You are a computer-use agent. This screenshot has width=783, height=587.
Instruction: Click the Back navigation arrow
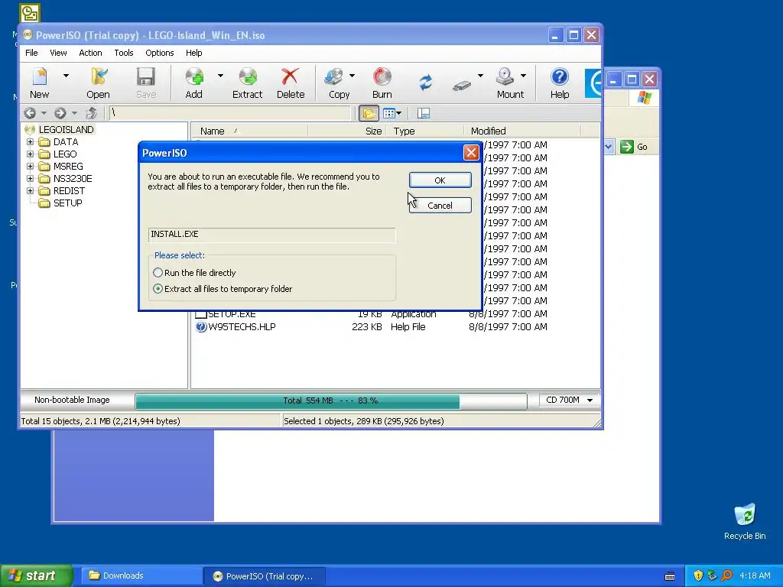[x=30, y=113]
